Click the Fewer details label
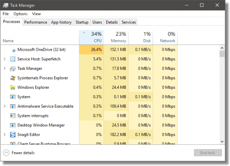Viewport: 230px width, 166px height. (23, 153)
